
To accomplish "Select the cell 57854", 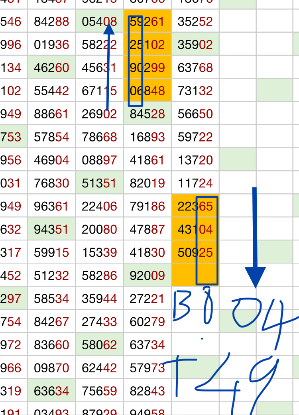I will pos(51,136).
